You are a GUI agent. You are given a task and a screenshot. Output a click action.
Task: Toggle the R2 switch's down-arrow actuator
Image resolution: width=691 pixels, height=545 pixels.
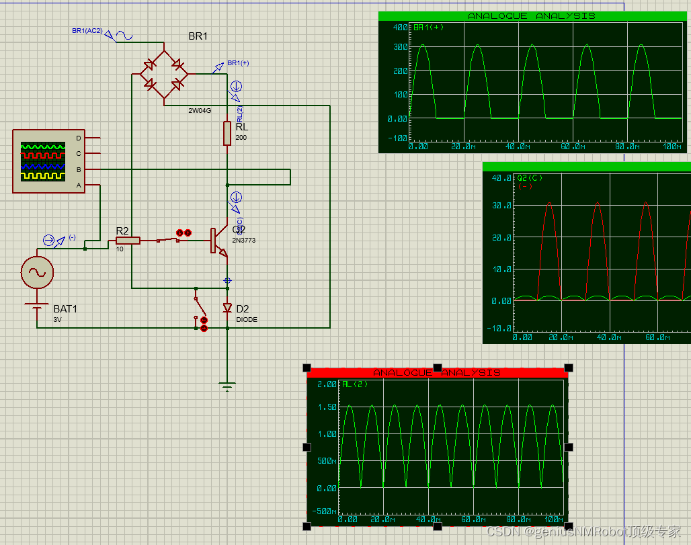(x=179, y=233)
